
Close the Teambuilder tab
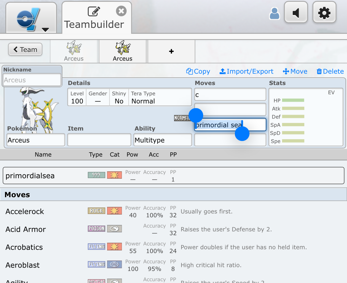tap(121, 11)
